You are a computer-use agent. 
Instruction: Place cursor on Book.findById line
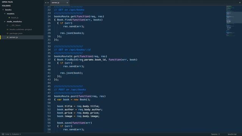[x=96, y=60]
